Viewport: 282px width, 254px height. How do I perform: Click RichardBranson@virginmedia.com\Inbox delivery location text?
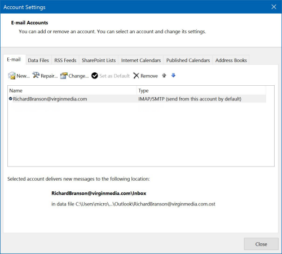pyautogui.click(x=99, y=193)
